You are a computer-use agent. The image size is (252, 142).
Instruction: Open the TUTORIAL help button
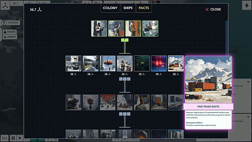point(10,23)
